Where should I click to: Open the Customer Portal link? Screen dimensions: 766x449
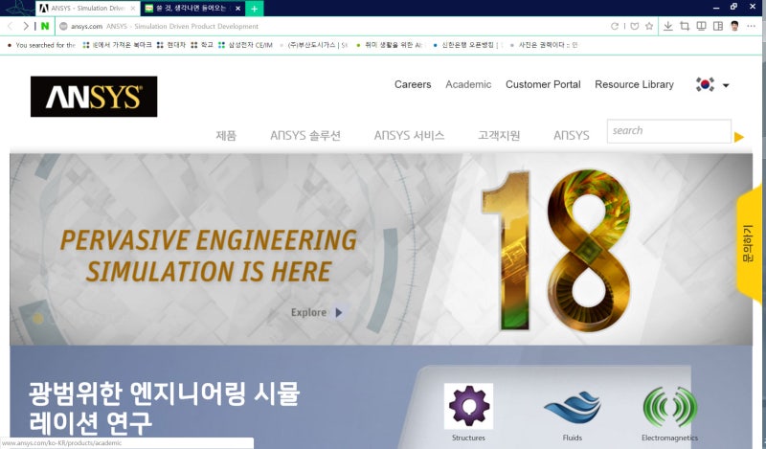pyautogui.click(x=543, y=84)
